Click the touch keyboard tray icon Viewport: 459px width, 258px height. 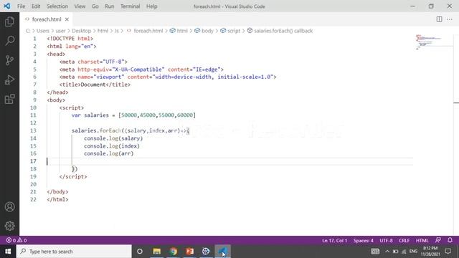pyautogui.click(x=375, y=252)
